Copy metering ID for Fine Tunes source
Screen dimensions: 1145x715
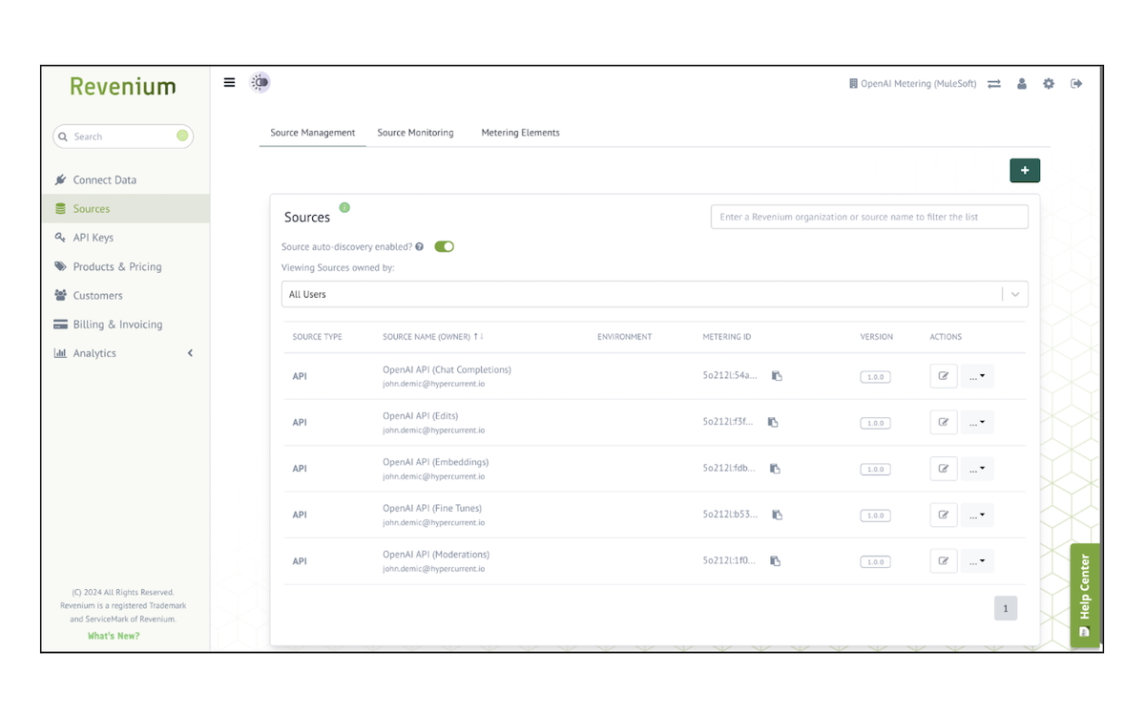[x=778, y=515]
